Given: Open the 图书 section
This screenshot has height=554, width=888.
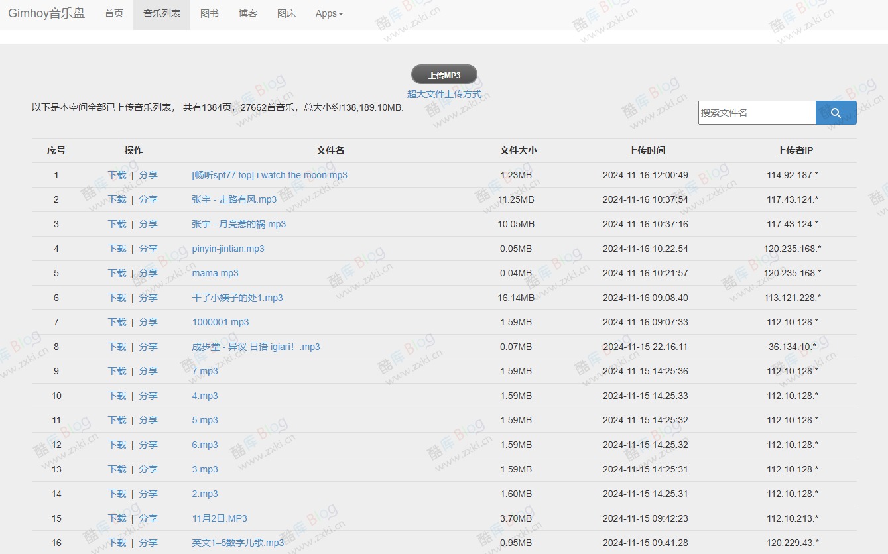Looking at the screenshot, I should click(210, 13).
